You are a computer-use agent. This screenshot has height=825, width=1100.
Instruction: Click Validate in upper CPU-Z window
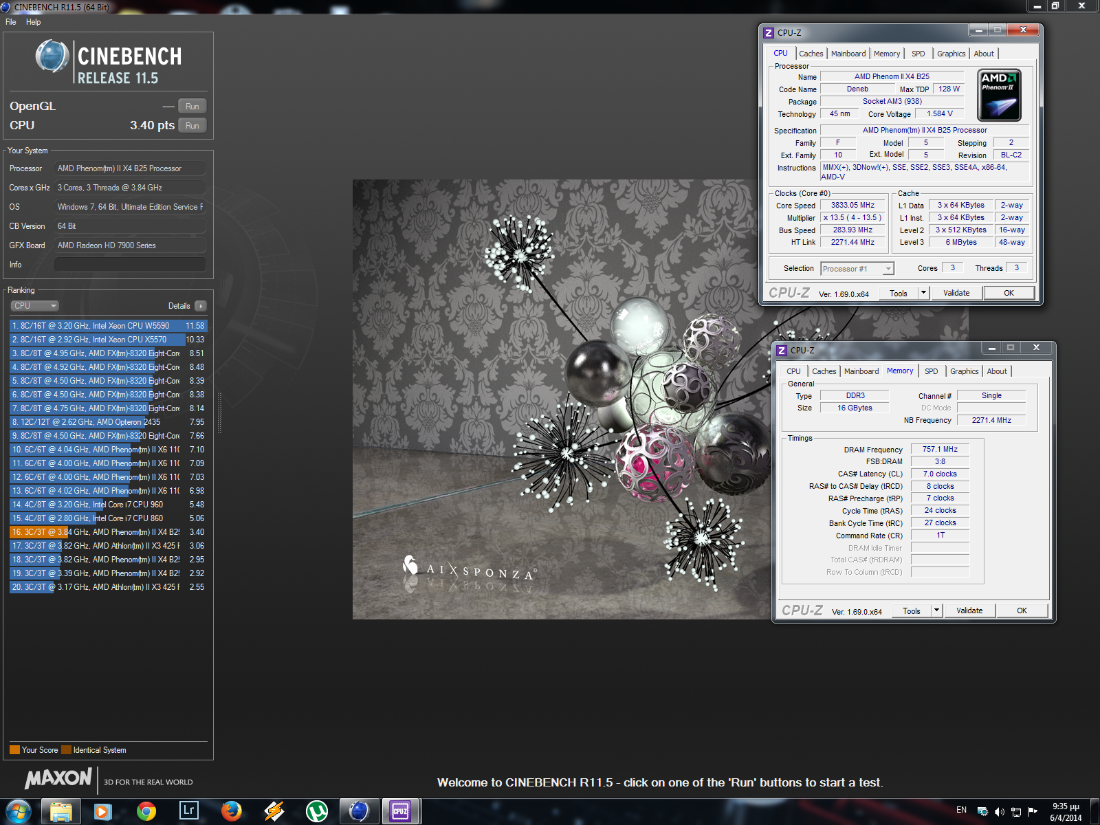click(956, 293)
